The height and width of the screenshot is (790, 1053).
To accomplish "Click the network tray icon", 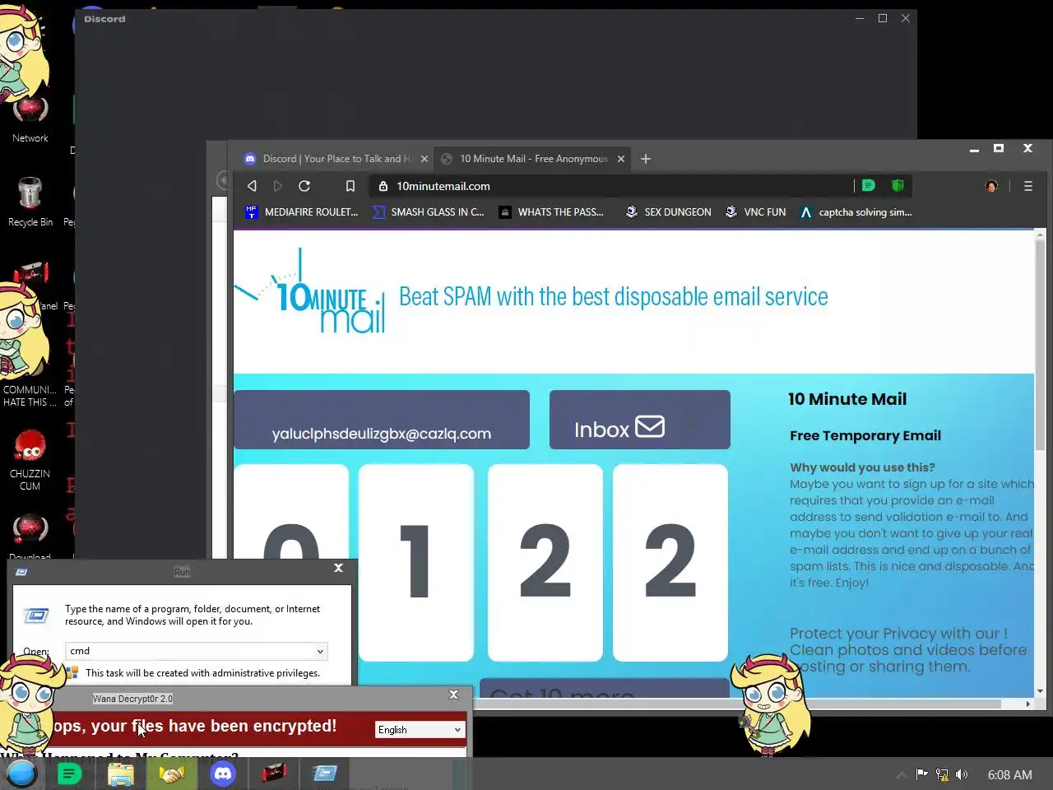I will (x=942, y=774).
